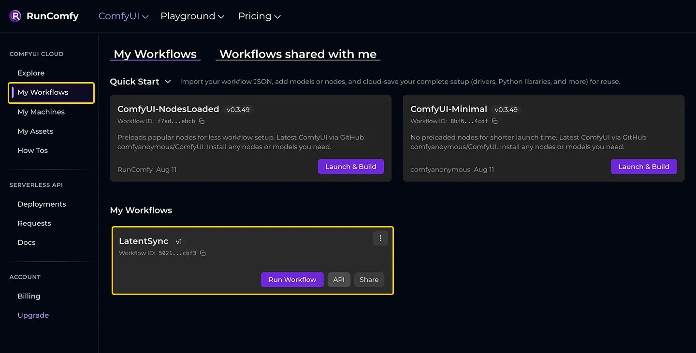Select My Workflows in the sidebar

click(x=51, y=92)
